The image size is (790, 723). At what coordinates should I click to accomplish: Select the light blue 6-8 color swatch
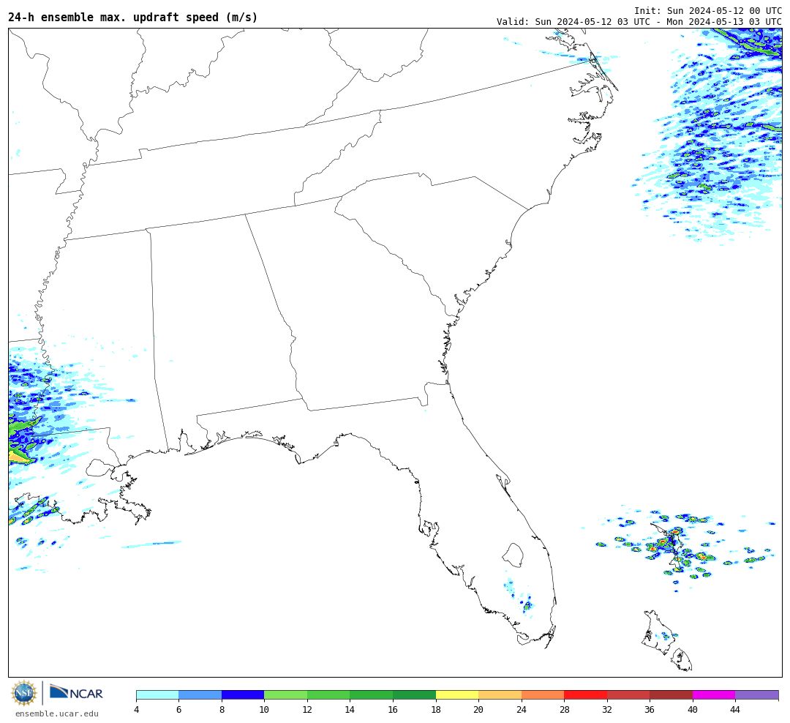200,694
